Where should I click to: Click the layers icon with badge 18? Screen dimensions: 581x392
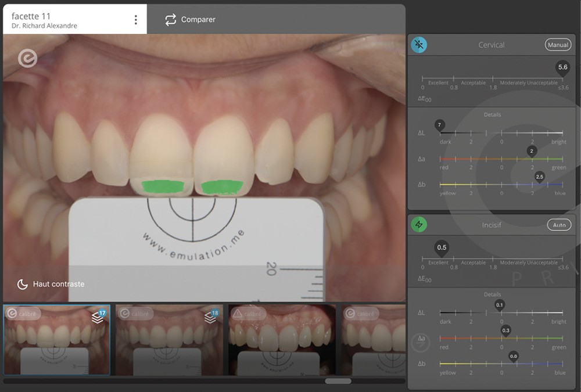[210, 317]
